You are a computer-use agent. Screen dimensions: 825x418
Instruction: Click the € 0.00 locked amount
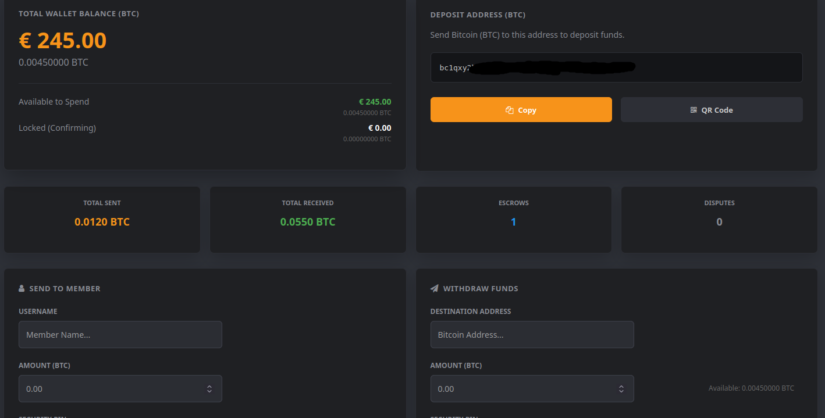380,128
